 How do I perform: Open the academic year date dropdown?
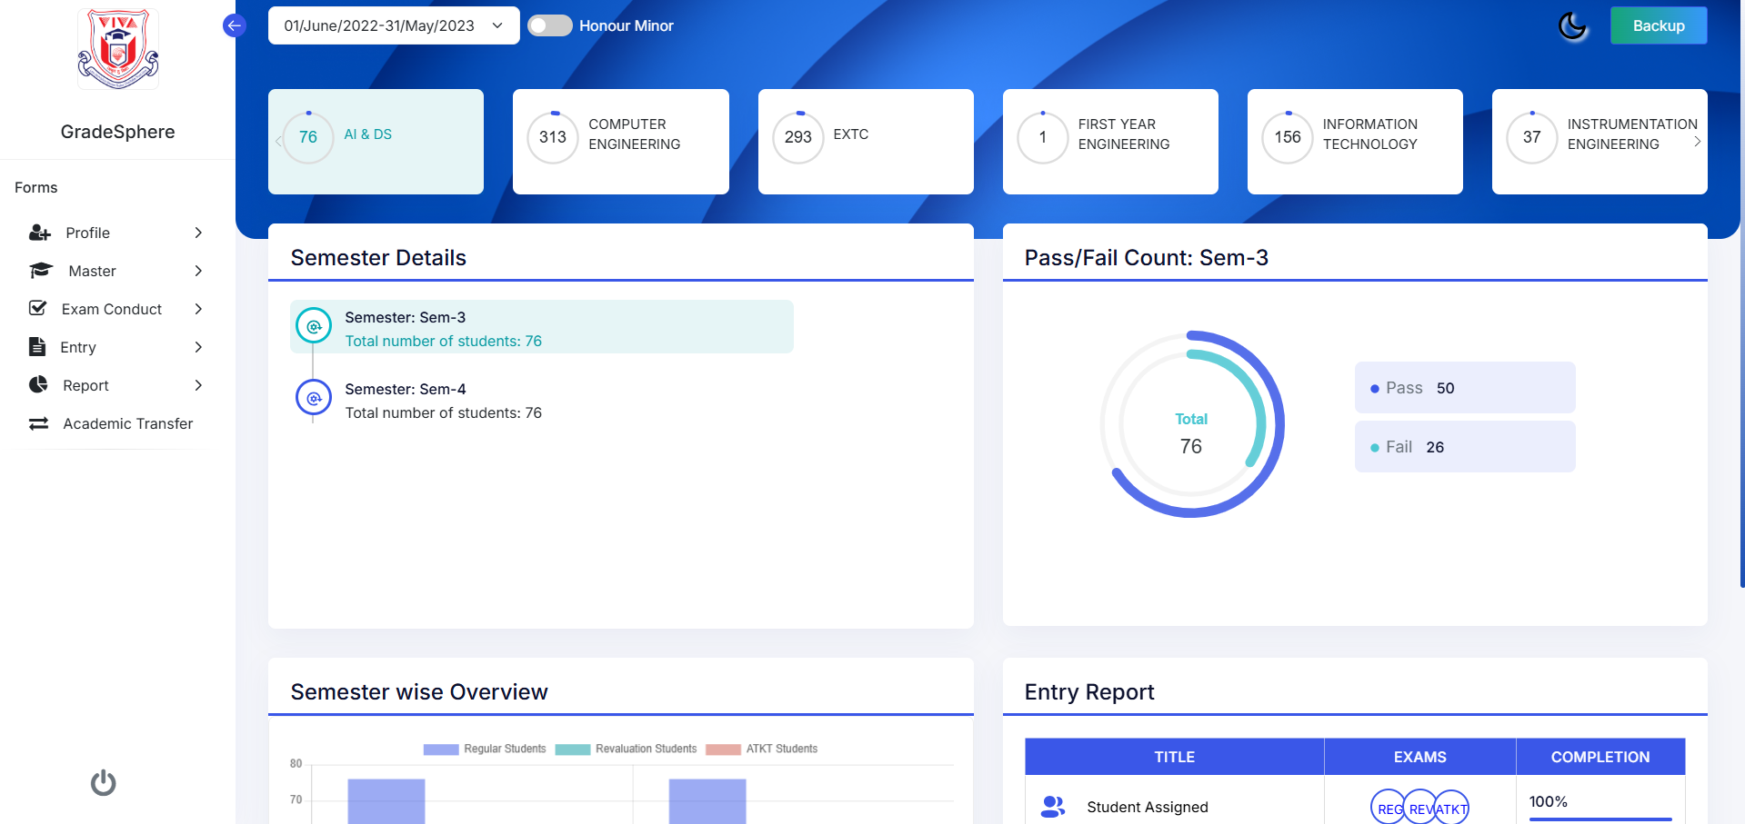tap(394, 25)
